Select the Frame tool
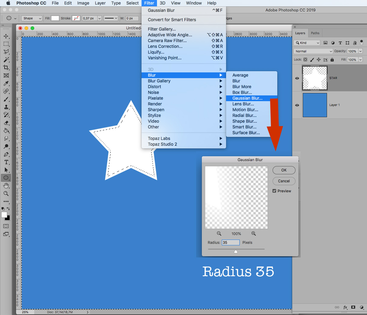This screenshot has height=315, width=367. (x=6, y=75)
